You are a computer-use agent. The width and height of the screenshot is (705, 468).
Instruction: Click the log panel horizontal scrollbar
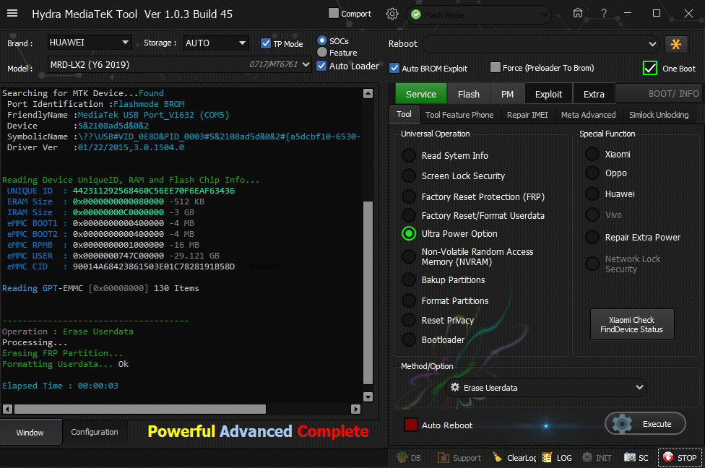coord(139,409)
